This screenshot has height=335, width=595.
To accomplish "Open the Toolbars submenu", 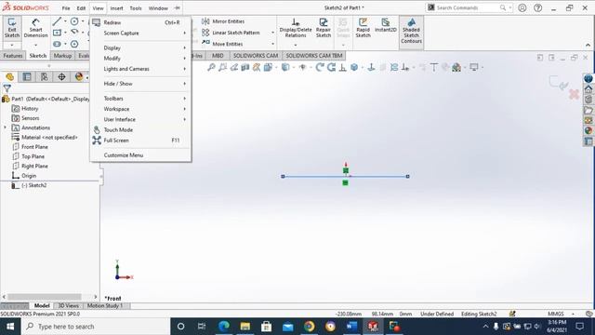I will 140,99.
